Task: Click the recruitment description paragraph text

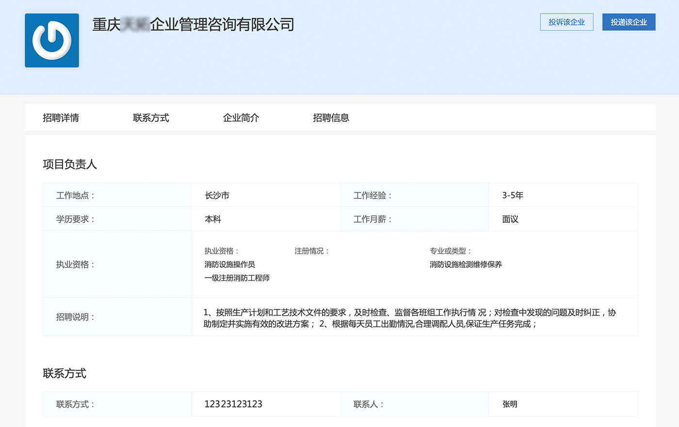Action: (409, 318)
